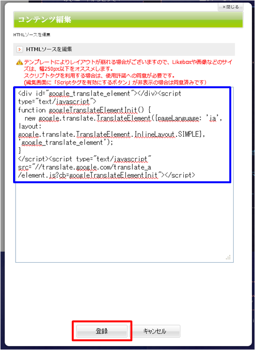The height and width of the screenshot is (350, 255).
Task: Click the warning triangle icon
Action: coord(19,62)
